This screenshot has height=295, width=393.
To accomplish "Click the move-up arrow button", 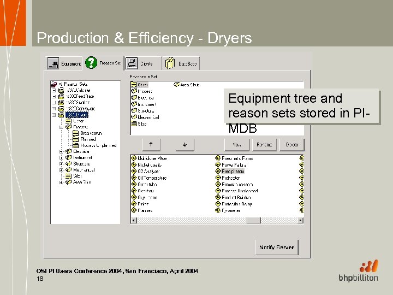I will click(x=151, y=145).
